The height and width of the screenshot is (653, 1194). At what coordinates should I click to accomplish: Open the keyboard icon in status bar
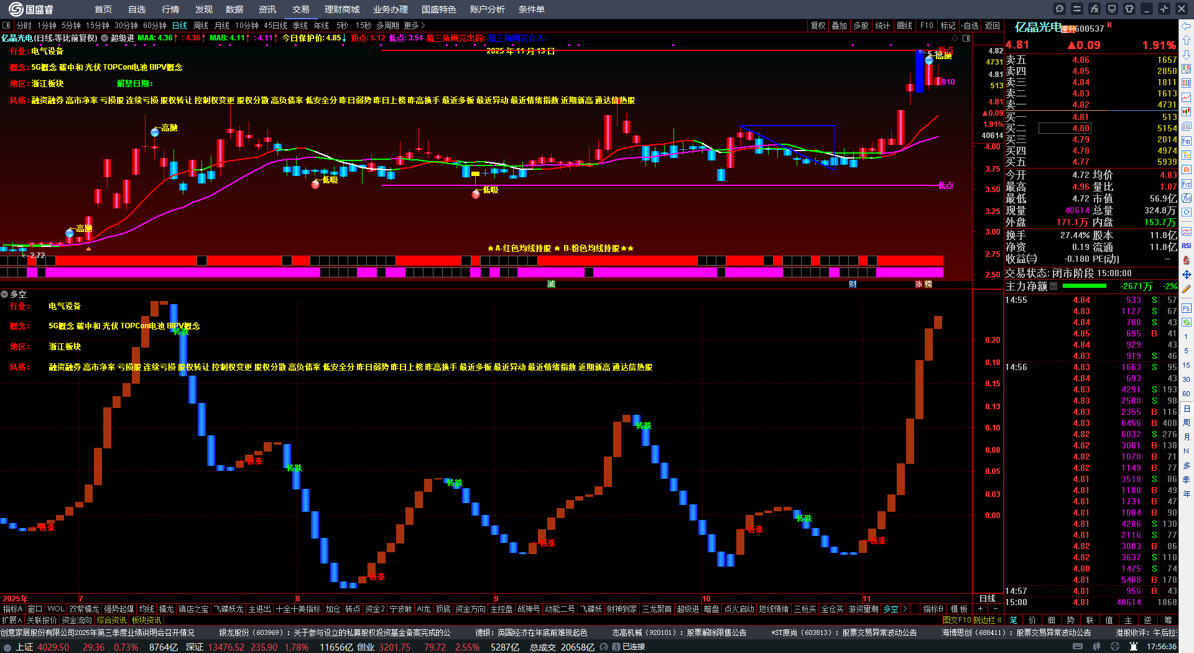(1078, 647)
